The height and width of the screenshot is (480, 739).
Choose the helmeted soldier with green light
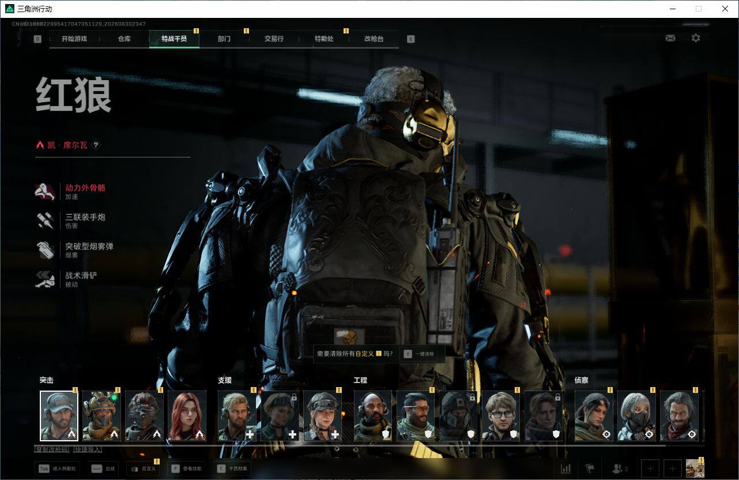[x=101, y=416]
